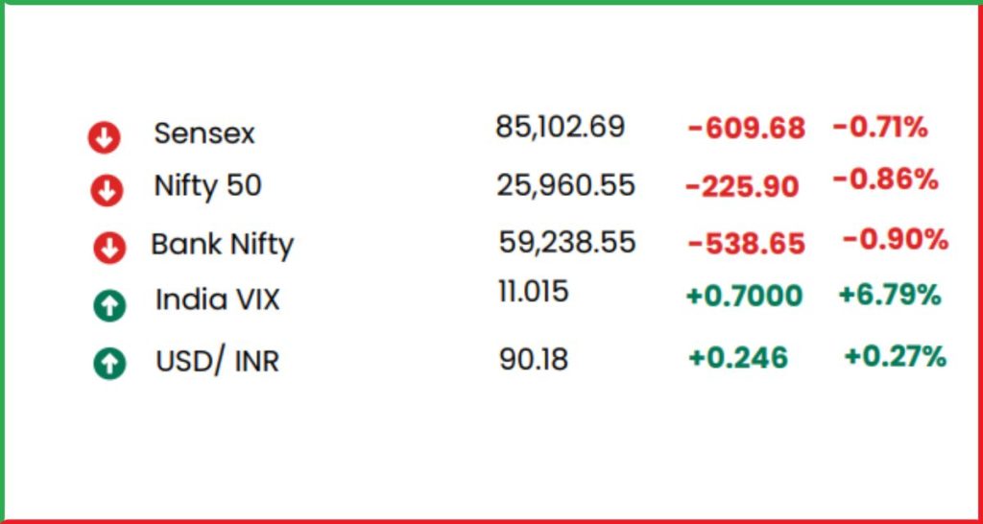
Task: Click the Nifty 50 percent change -0.86%
Action: click(x=885, y=180)
